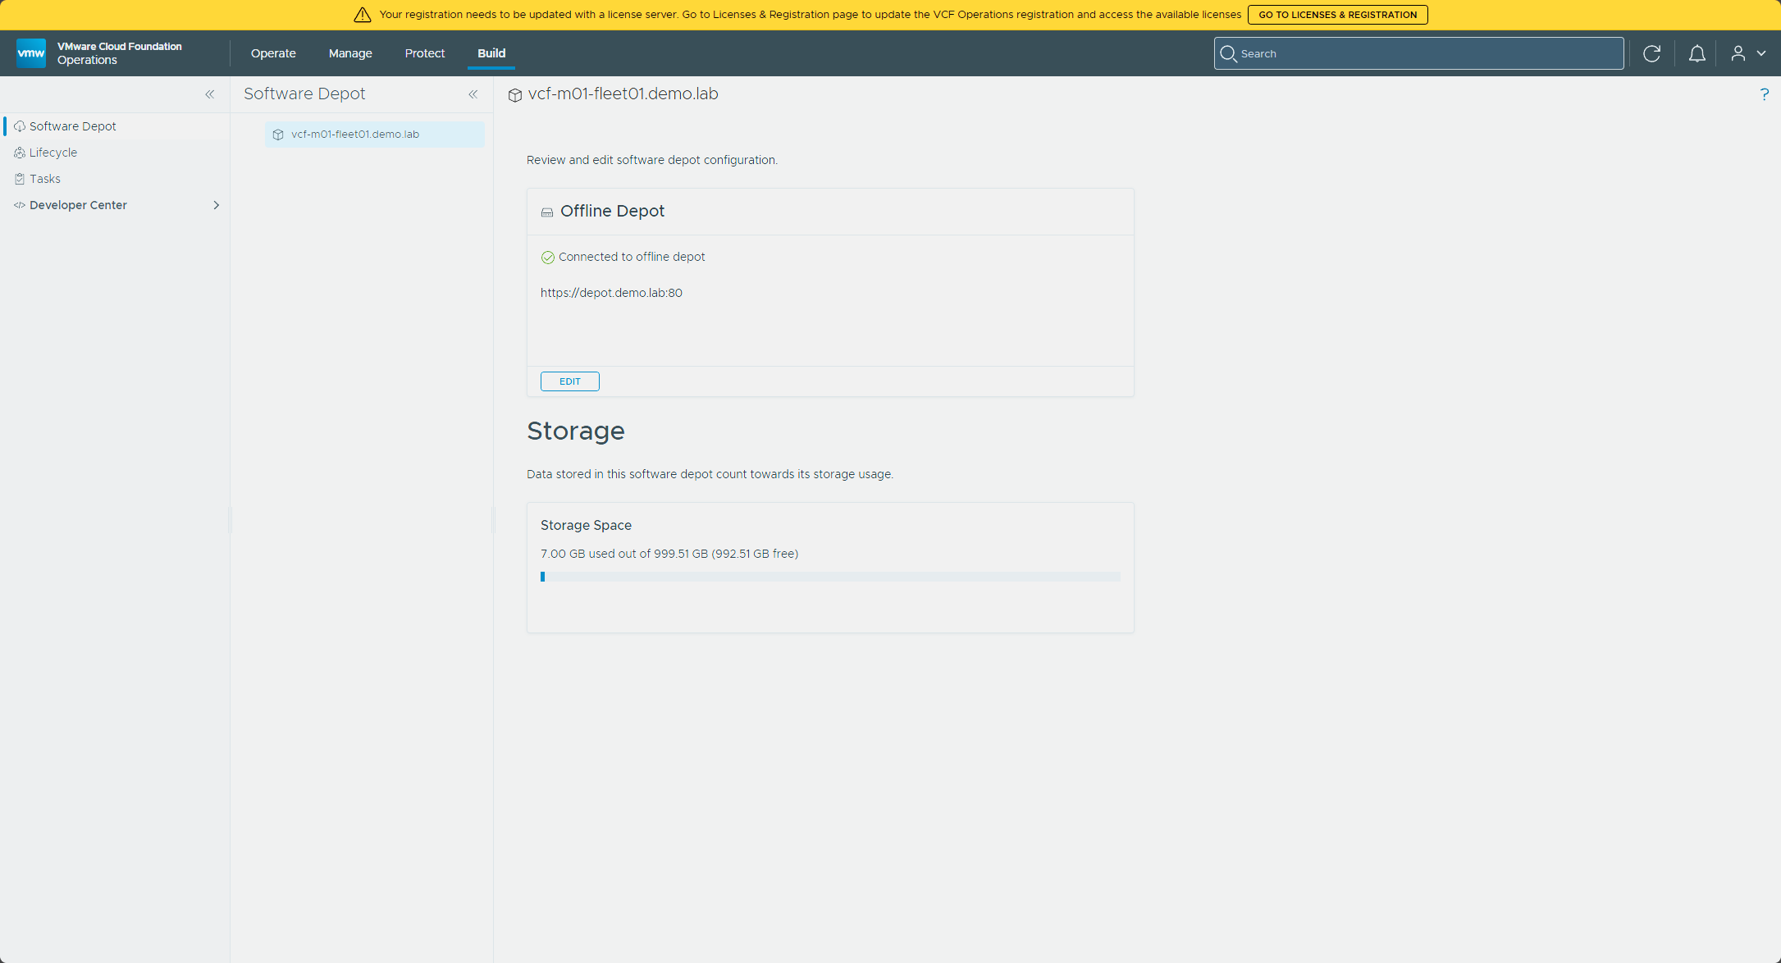Click 'Review and edit software depot configuration' text

tap(652, 160)
